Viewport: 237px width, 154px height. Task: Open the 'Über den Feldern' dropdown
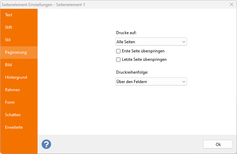(x=151, y=82)
